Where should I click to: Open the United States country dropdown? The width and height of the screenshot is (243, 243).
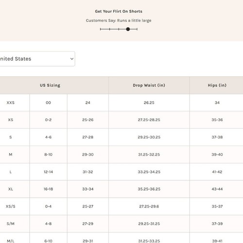(x=37, y=59)
